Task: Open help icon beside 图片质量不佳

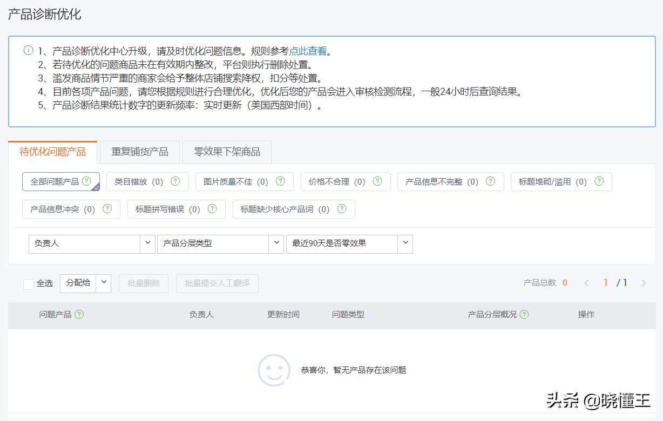Action: pyautogui.click(x=279, y=182)
